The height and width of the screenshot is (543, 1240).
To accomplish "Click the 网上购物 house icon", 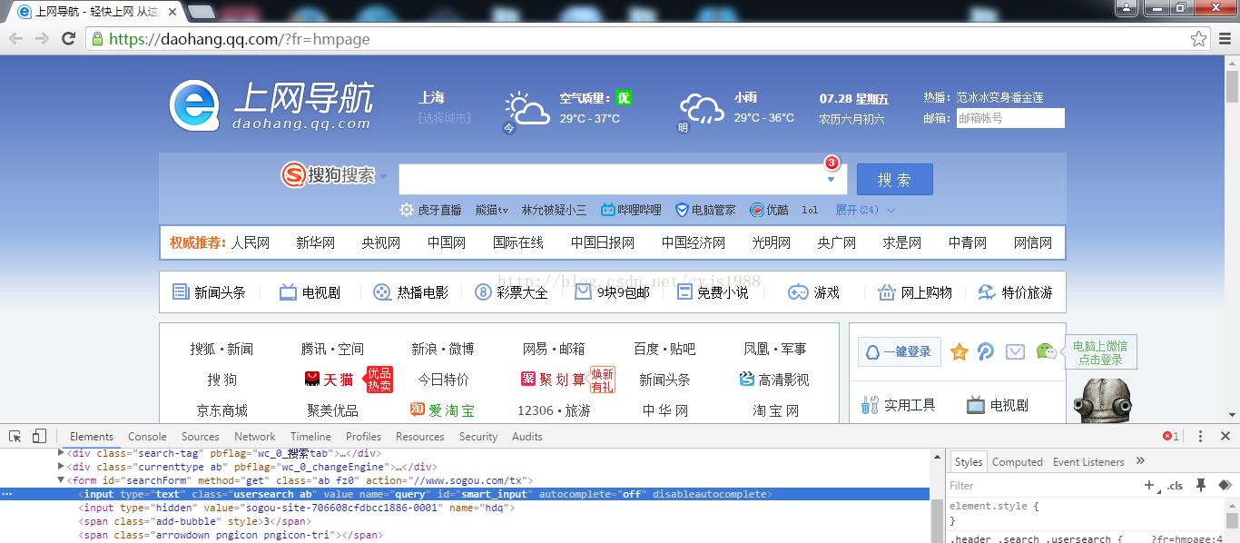I will (887, 292).
